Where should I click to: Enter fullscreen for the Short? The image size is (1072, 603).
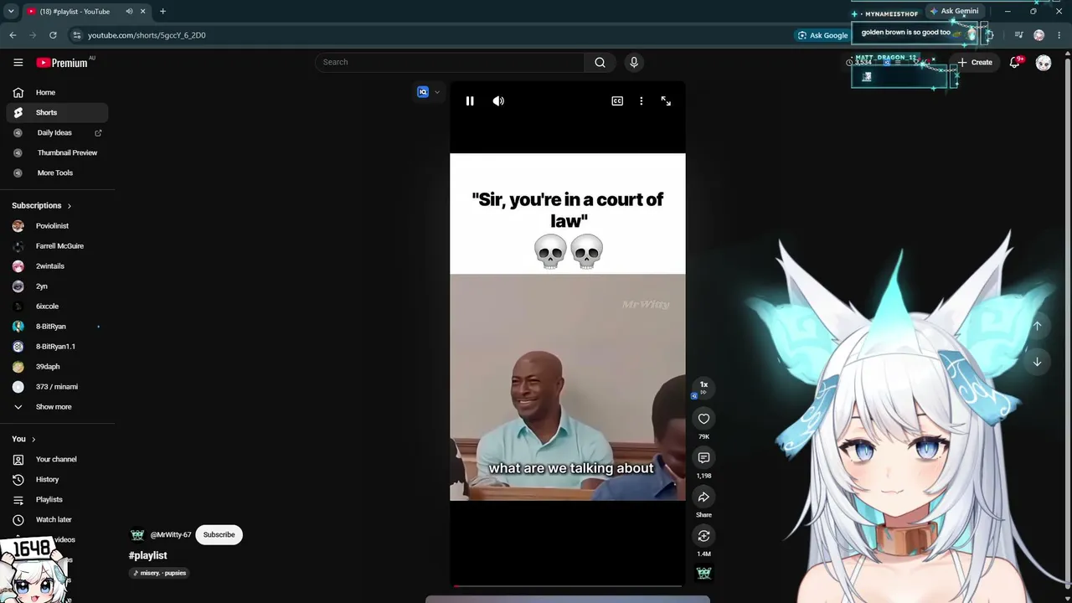click(666, 101)
